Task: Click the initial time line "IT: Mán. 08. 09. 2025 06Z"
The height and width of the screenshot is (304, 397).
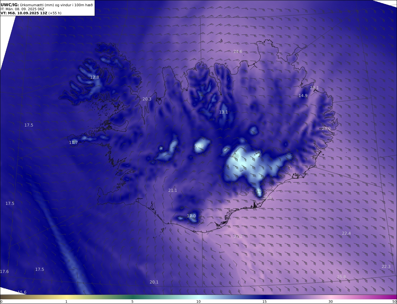Action: pyautogui.click(x=22, y=9)
